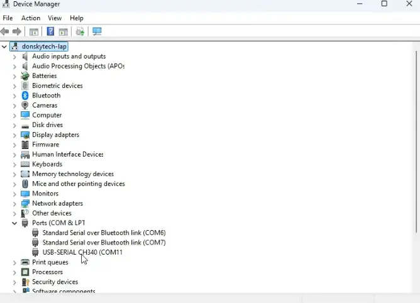Click the Disk drives icon
Image resolution: width=420 pixels, height=303 pixels.
(x=25, y=126)
